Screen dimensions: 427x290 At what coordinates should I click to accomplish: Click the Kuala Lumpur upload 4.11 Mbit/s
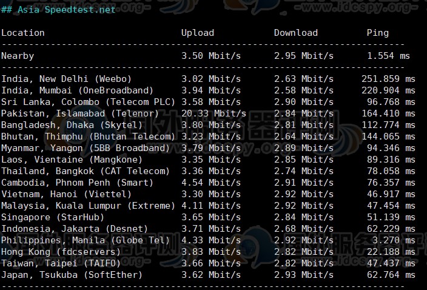pyautogui.click(x=211, y=206)
